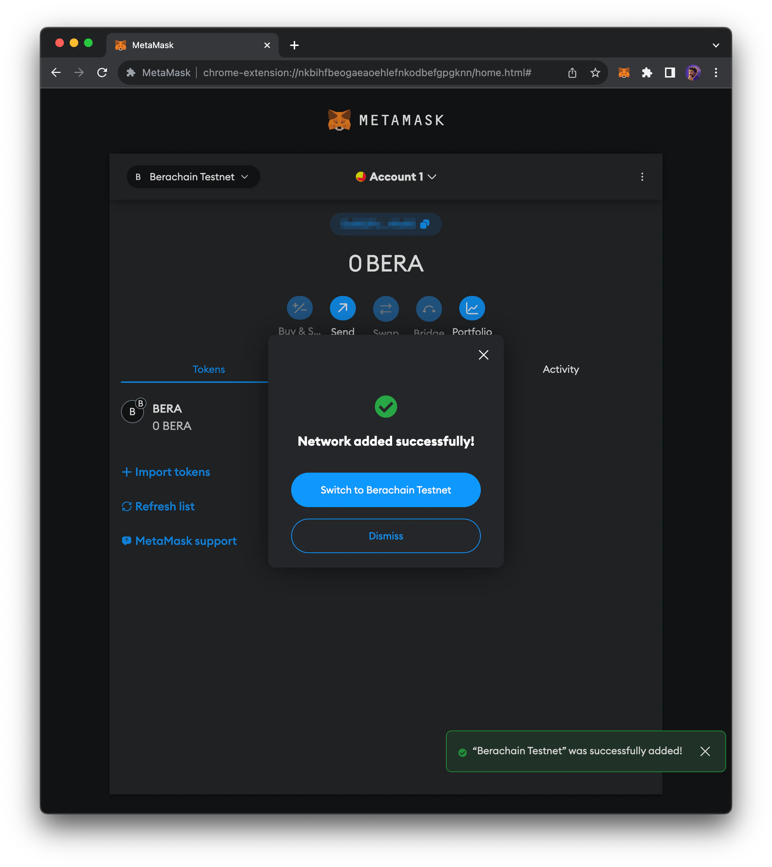Click Switch to Berachain Testnet

tap(385, 490)
